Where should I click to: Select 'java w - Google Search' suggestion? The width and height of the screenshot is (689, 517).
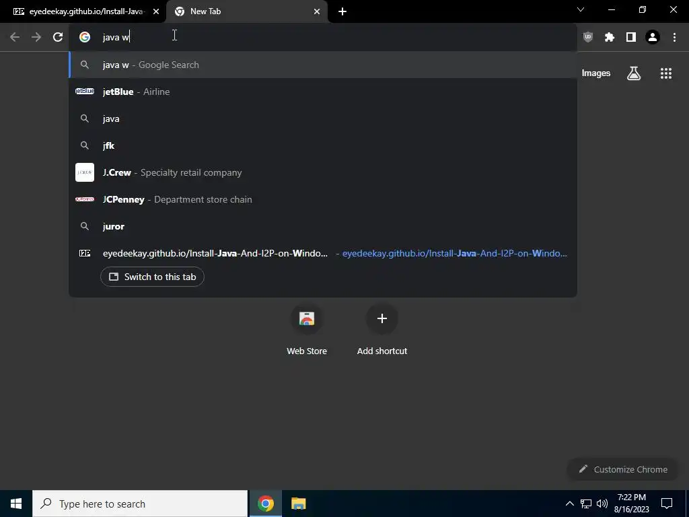coord(323,65)
